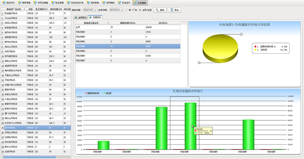Screen dimensions: 304x159
Task: Switch to the 动态无功补偿 tab
Action: coord(75,3)
